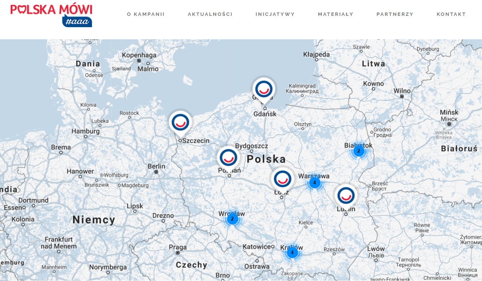Click the Niemcy country label
Screen dimensions: 482x281
(x=94, y=220)
